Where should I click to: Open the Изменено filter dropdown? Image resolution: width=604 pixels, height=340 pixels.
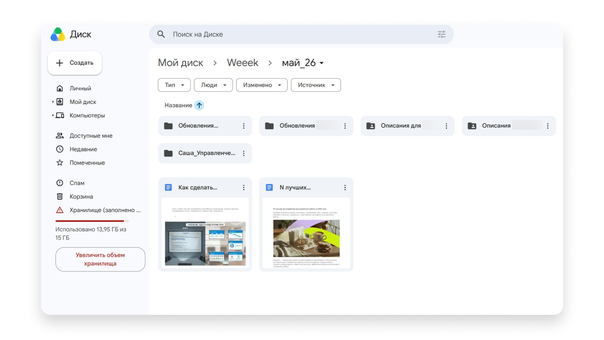pos(262,85)
